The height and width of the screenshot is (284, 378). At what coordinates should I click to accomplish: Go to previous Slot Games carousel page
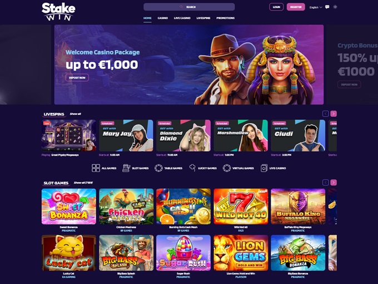pyautogui.click(x=325, y=182)
